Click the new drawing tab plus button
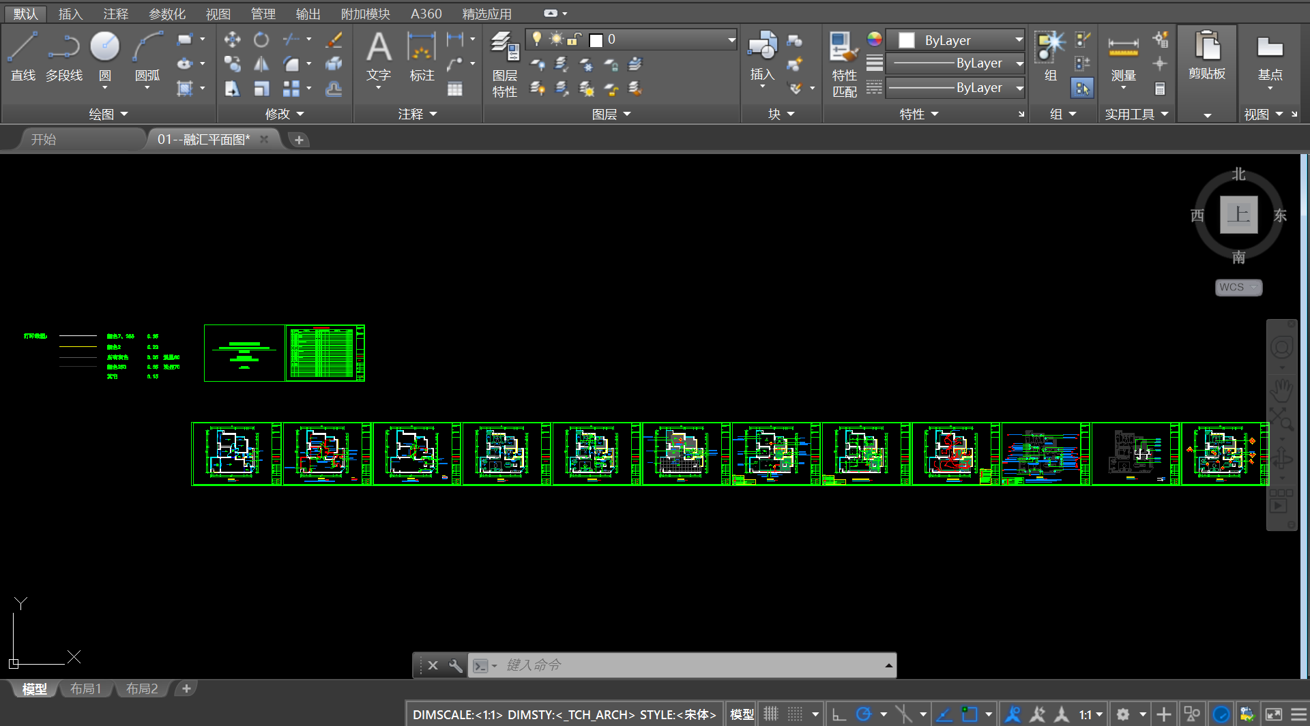The image size is (1310, 726). [x=298, y=140]
